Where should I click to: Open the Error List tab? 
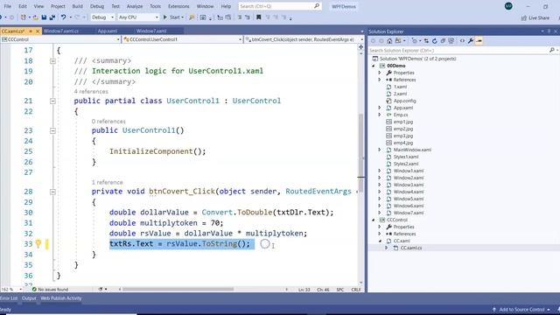tap(9, 298)
